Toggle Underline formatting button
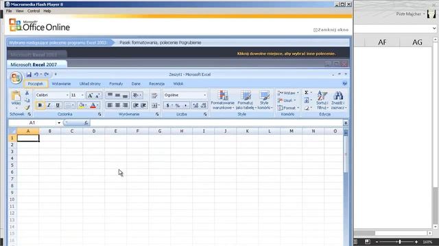 pyautogui.click(x=58, y=105)
